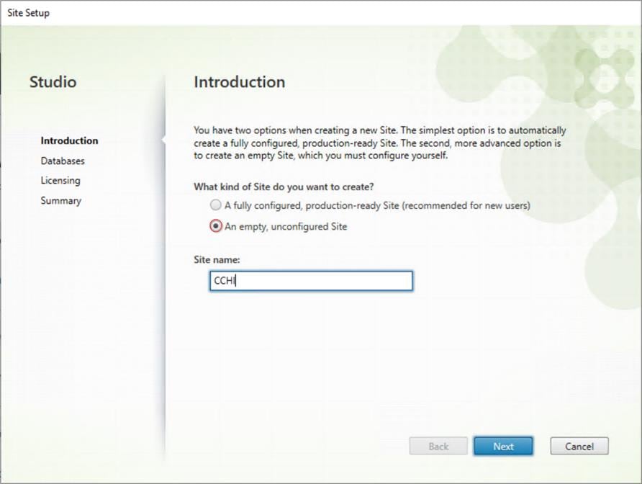Click the Next button to continue setup
The image size is (642, 484).
[503, 446]
